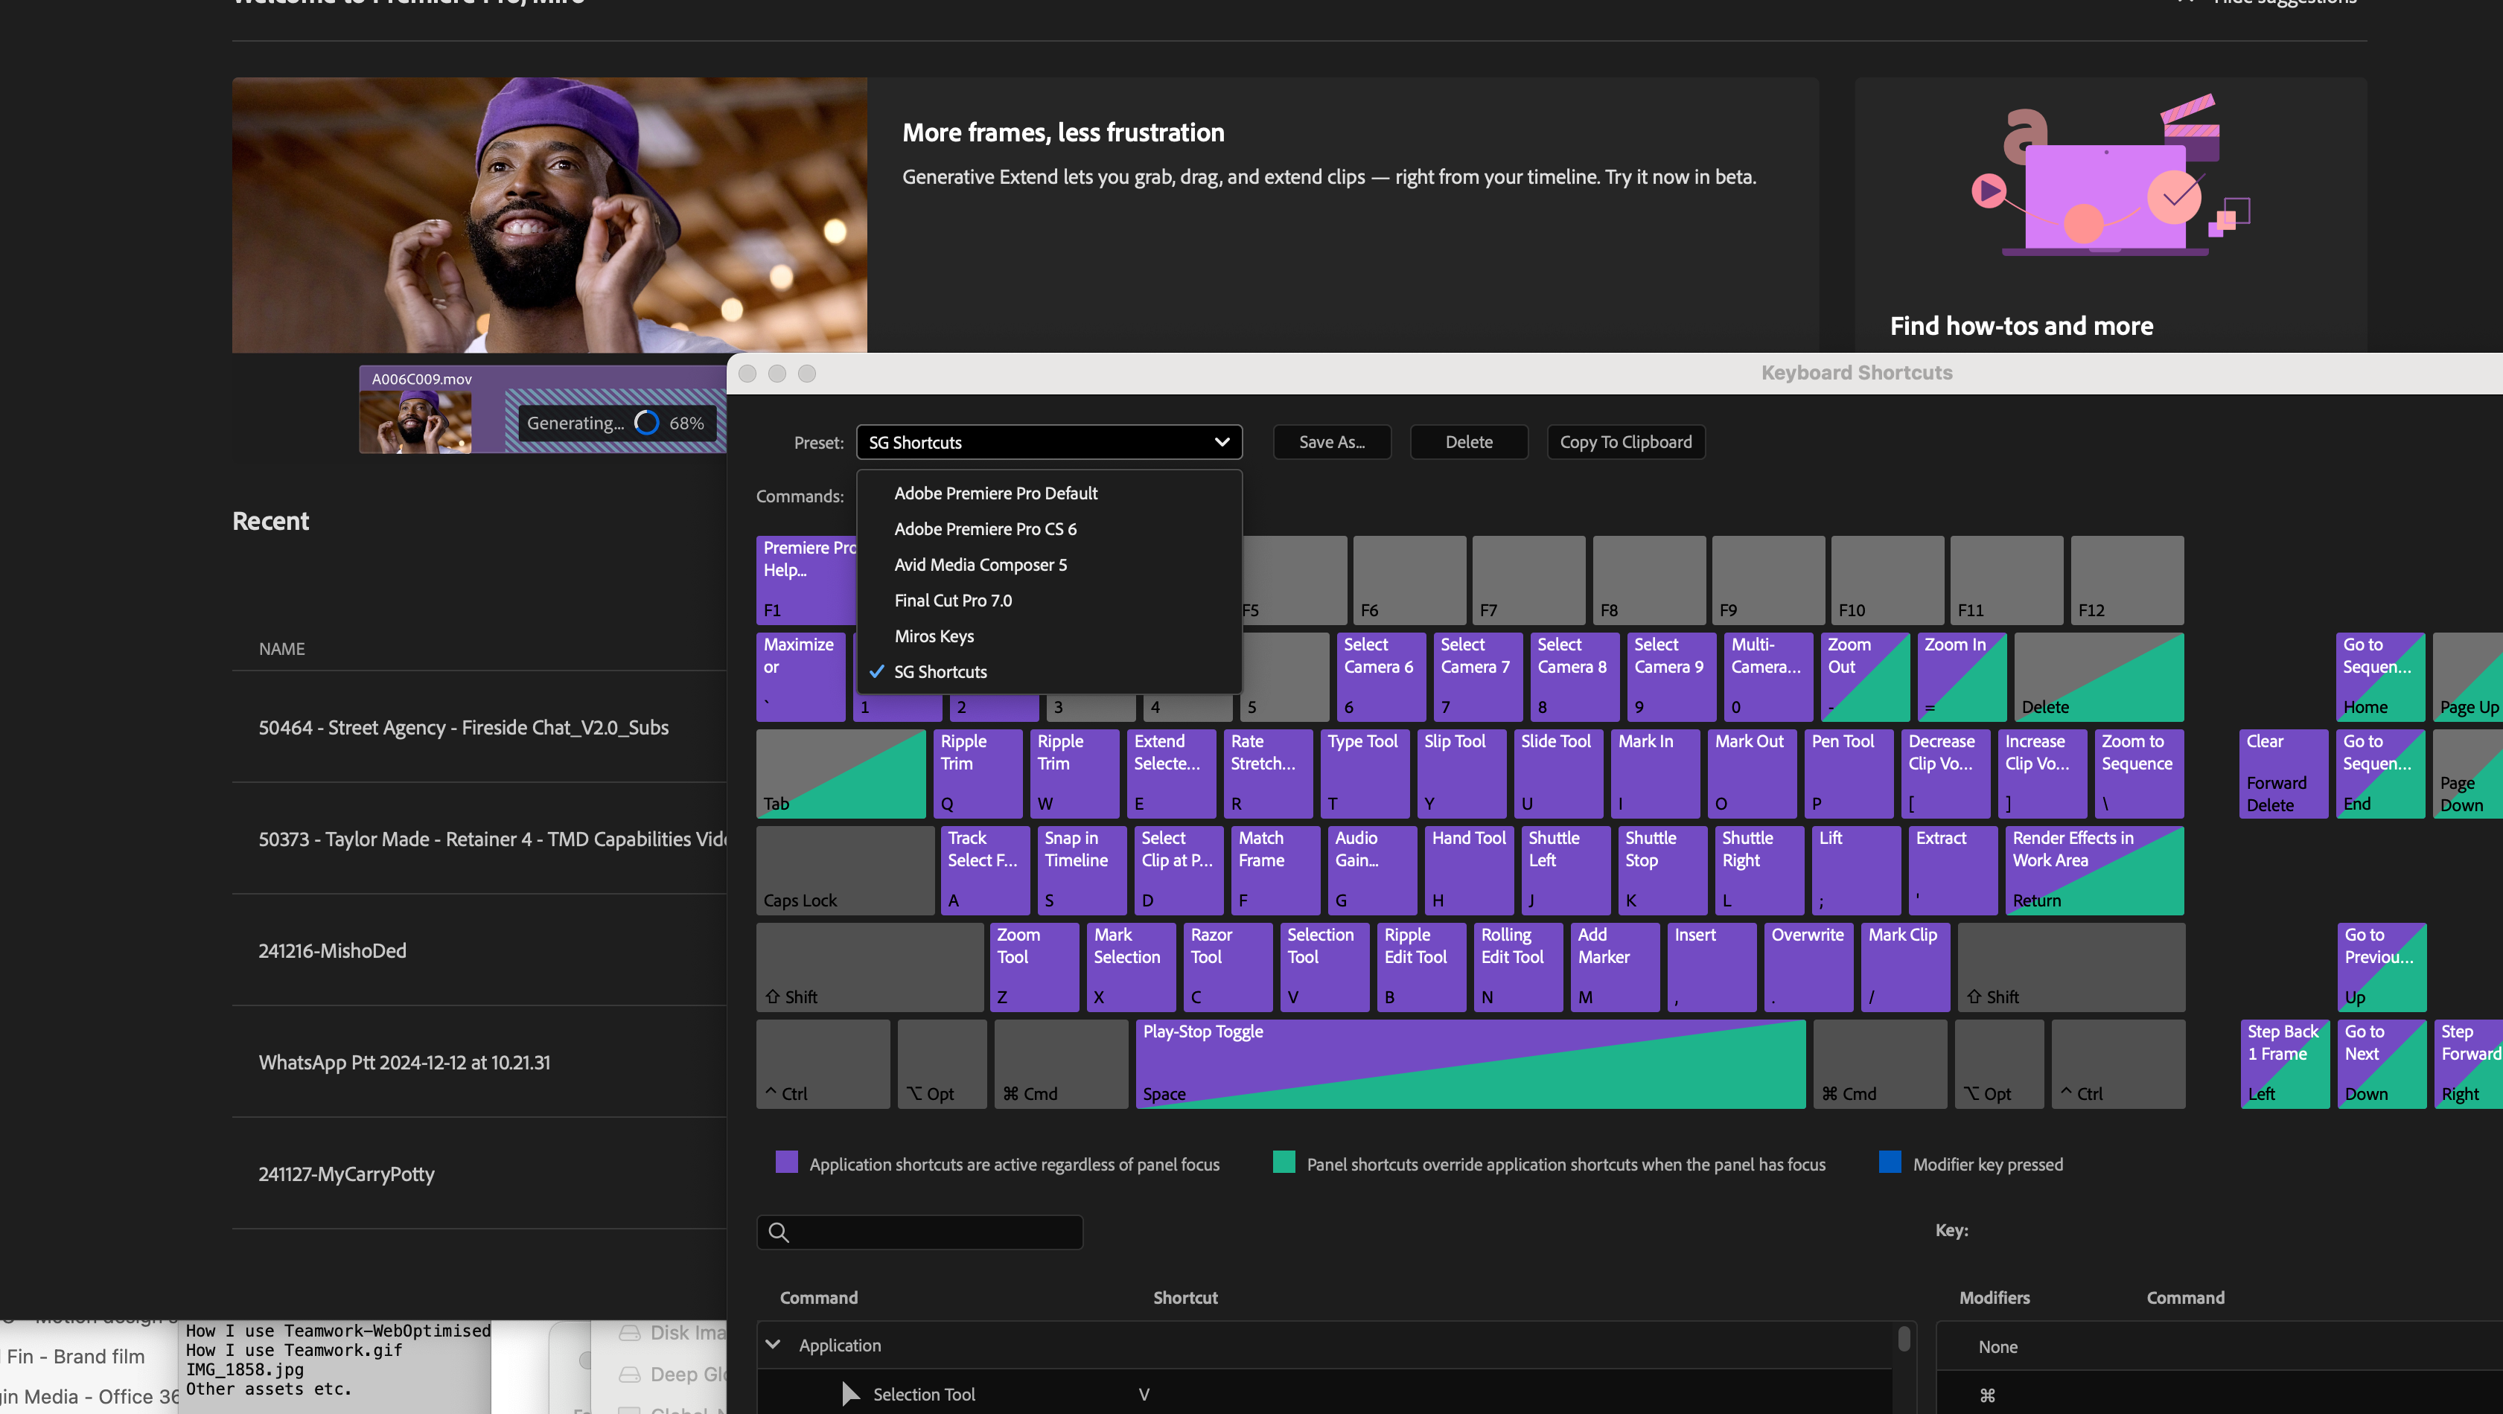2503x1414 pixels.
Task: Click the Rolling Edit Tool N key
Action: [1518, 967]
